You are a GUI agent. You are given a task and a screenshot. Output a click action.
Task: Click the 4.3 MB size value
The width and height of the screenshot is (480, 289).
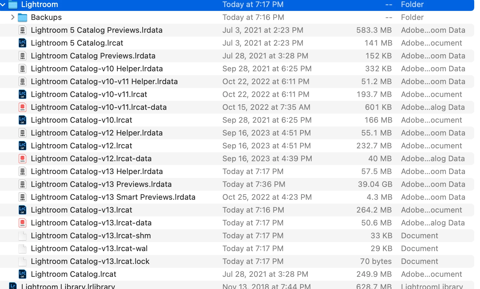coord(379,197)
